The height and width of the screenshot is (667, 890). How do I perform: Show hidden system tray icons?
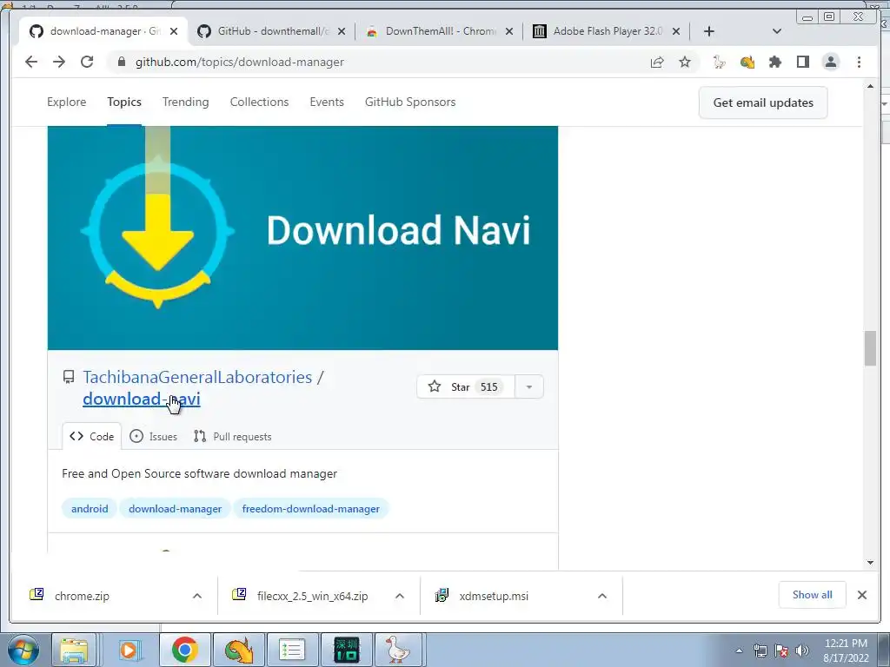[x=739, y=650]
